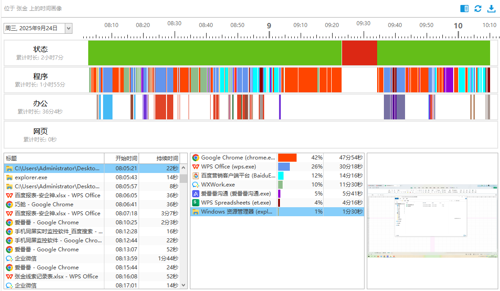
Task: Click folder icon of 08:05:21 row
Action: (x=9, y=168)
